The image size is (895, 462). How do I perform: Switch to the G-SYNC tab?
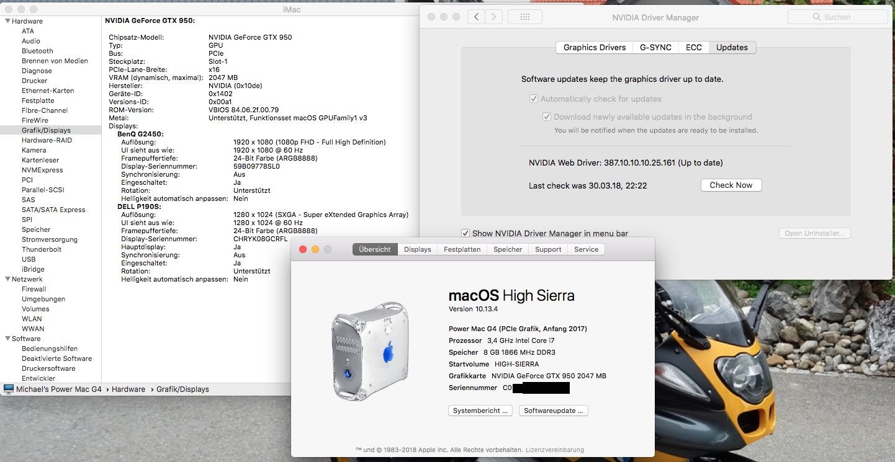[x=655, y=47]
